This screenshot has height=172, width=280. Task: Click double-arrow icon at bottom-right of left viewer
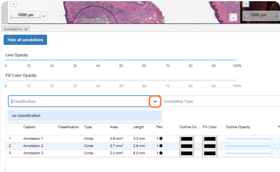(x=233, y=18)
